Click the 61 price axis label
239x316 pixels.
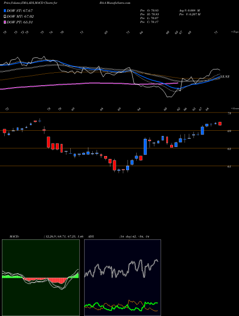point(229,167)
